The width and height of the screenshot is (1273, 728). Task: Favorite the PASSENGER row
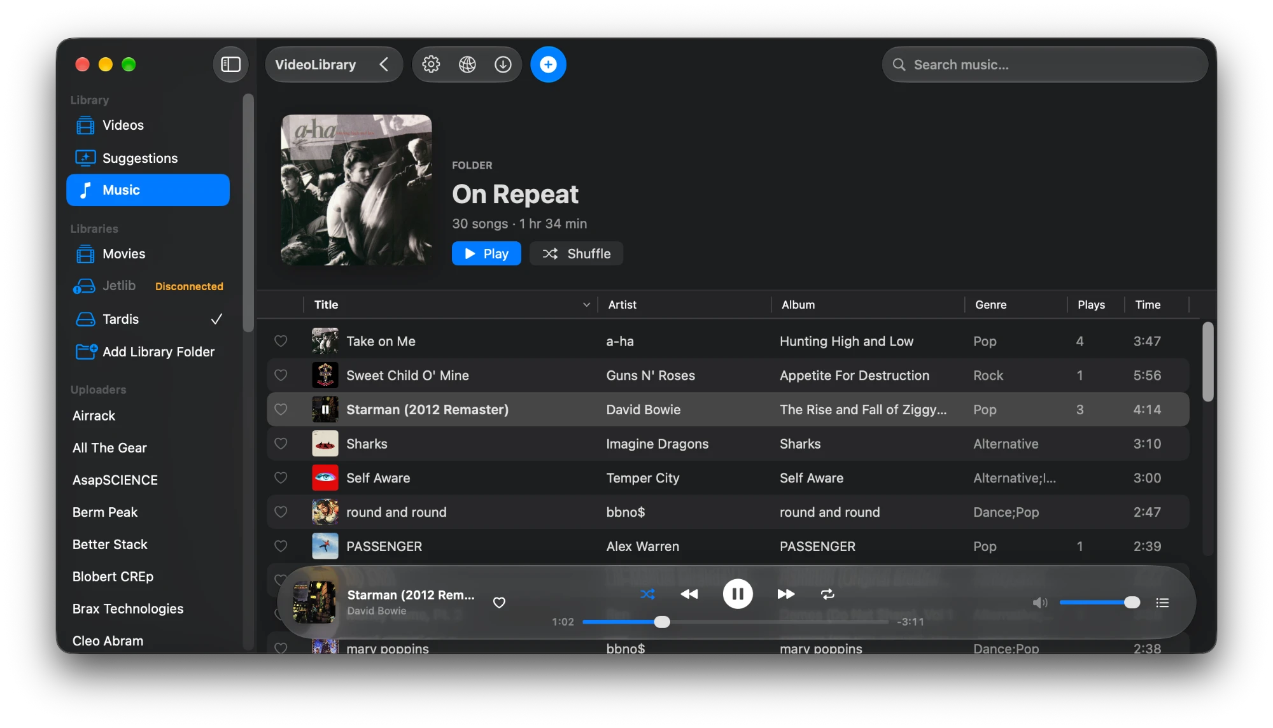[x=281, y=546]
